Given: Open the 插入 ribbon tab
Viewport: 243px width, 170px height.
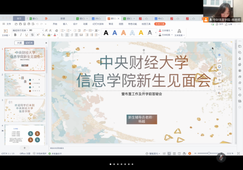Looking at the screenshot, I should (x=65, y=24).
